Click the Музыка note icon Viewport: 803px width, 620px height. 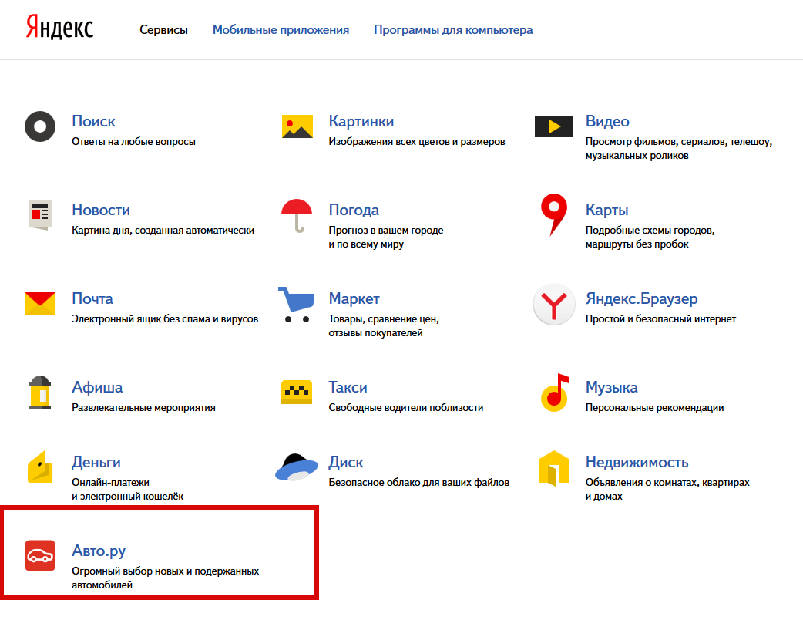555,393
